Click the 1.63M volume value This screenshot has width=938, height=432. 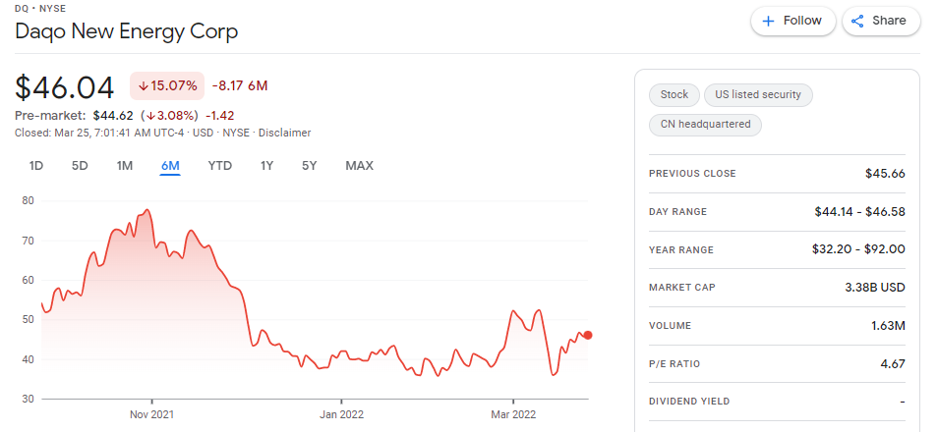click(x=889, y=326)
